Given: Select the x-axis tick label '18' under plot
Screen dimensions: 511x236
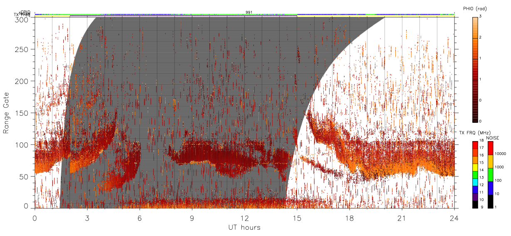Looking at the screenshot, I should click(x=349, y=218).
